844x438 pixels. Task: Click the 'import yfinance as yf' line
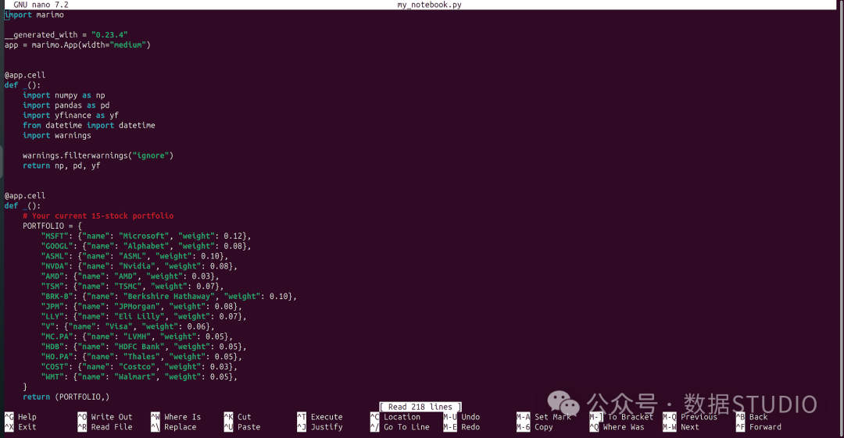tap(70, 116)
